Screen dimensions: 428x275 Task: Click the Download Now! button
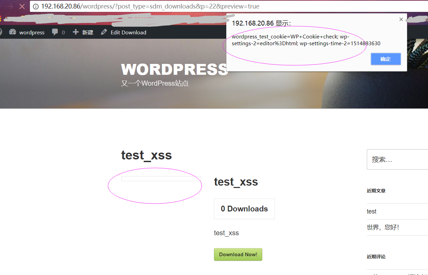coord(238,254)
